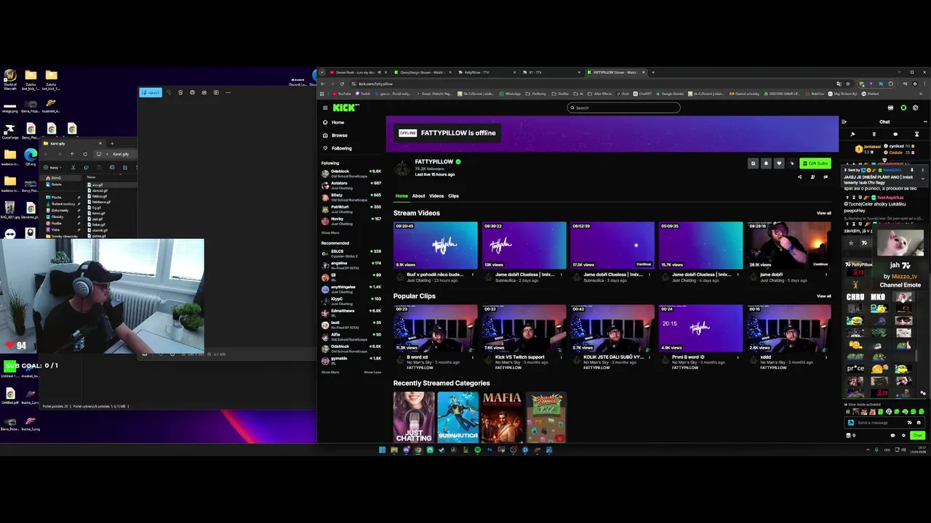Collapse Recommended list with Show Less
The image size is (931, 523).
[372, 372]
